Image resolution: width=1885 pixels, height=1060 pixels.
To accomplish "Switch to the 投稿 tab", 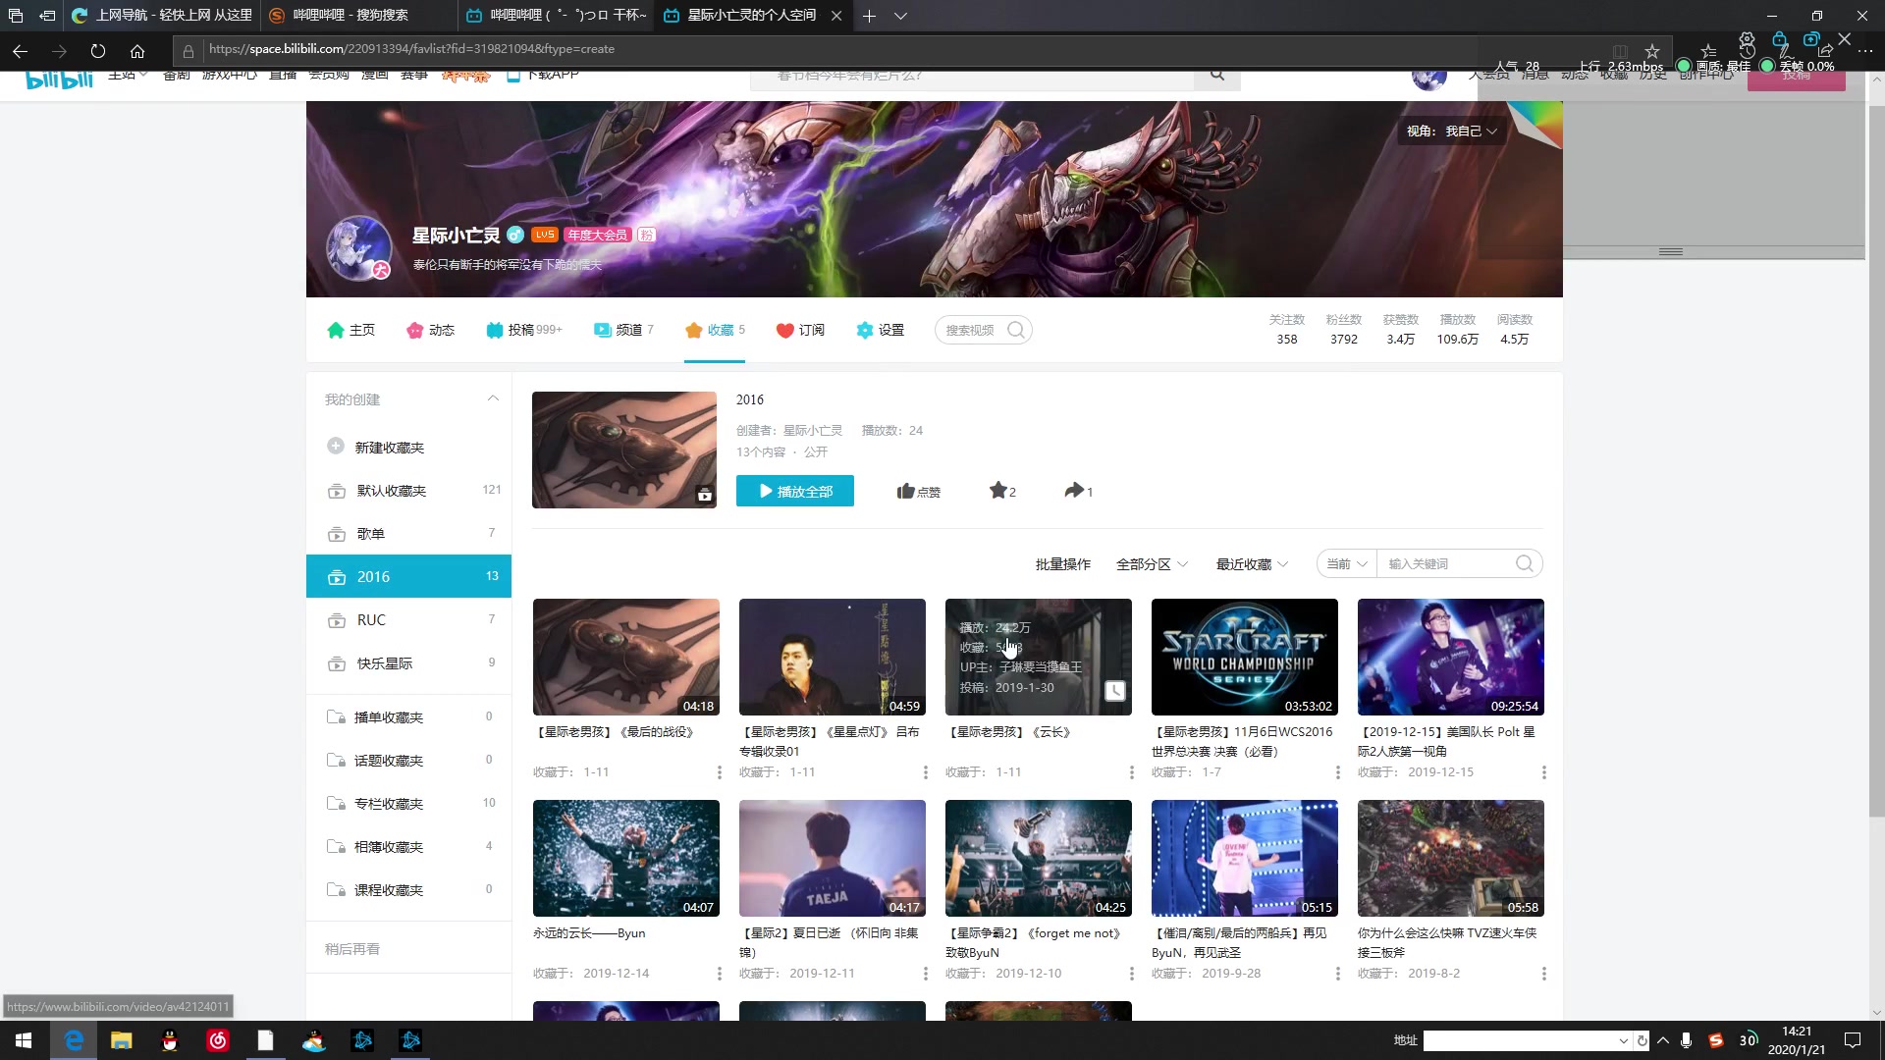I will coord(523,330).
